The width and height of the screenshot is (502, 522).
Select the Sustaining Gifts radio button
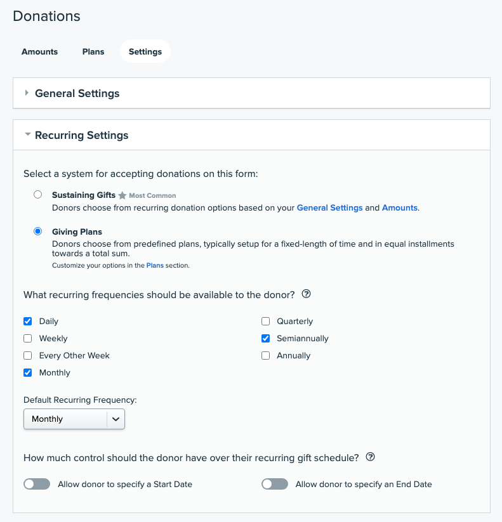coord(37,195)
